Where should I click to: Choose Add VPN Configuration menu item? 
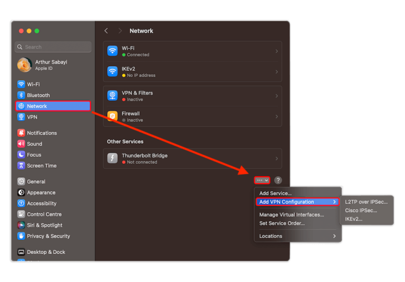pos(297,202)
